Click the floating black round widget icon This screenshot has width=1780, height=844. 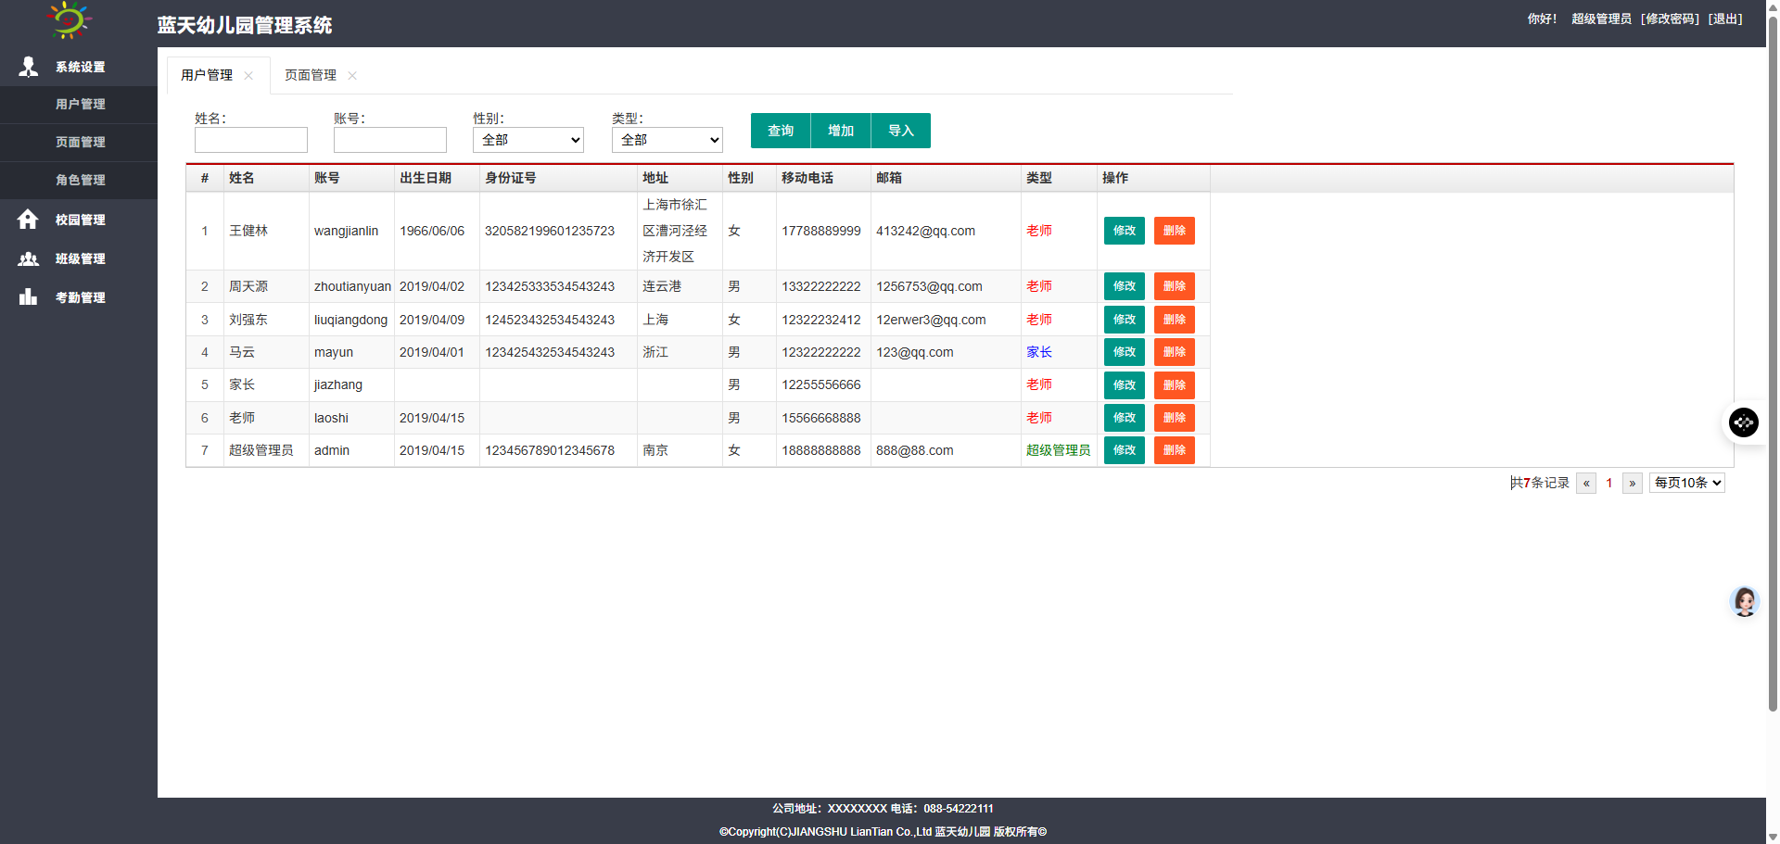(x=1743, y=422)
